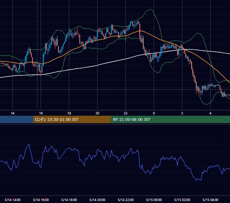Click the blue session bar before London
The height and width of the screenshot is (203, 230).
pyautogui.click(x=17, y=119)
